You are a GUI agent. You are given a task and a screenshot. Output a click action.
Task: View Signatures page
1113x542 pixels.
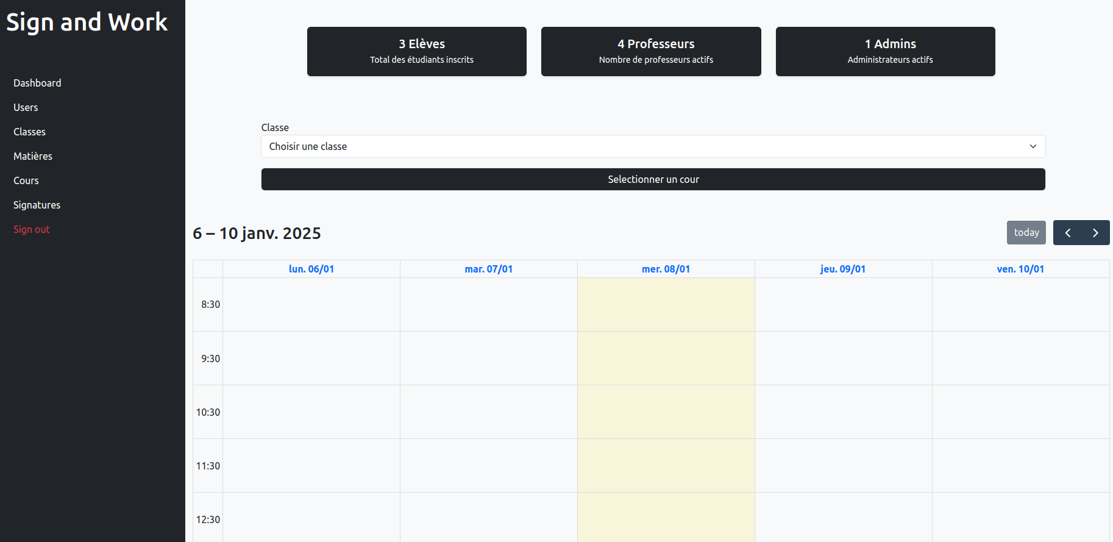pyautogui.click(x=37, y=205)
